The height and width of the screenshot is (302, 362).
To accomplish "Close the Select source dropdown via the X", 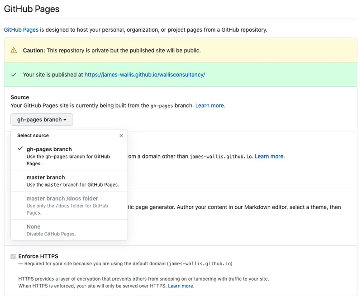I will pyautogui.click(x=120, y=135).
